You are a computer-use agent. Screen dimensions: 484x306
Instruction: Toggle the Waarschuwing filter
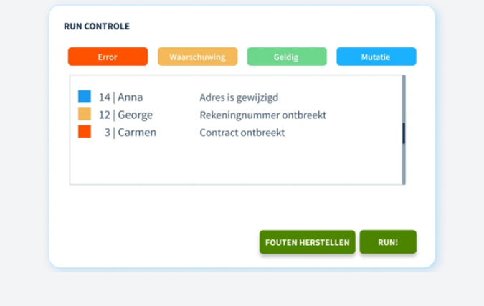pyautogui.click(x=198, y=57)
